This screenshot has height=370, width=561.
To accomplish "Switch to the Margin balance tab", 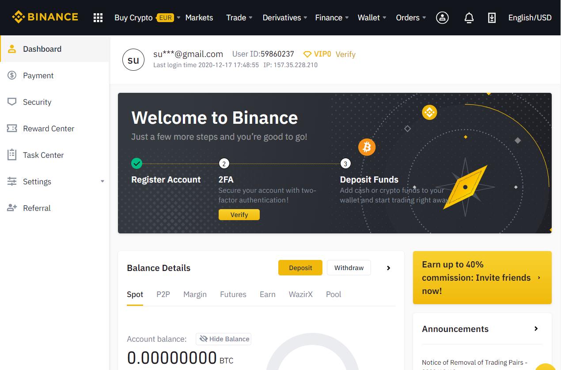I will click(x=195, y=294).
